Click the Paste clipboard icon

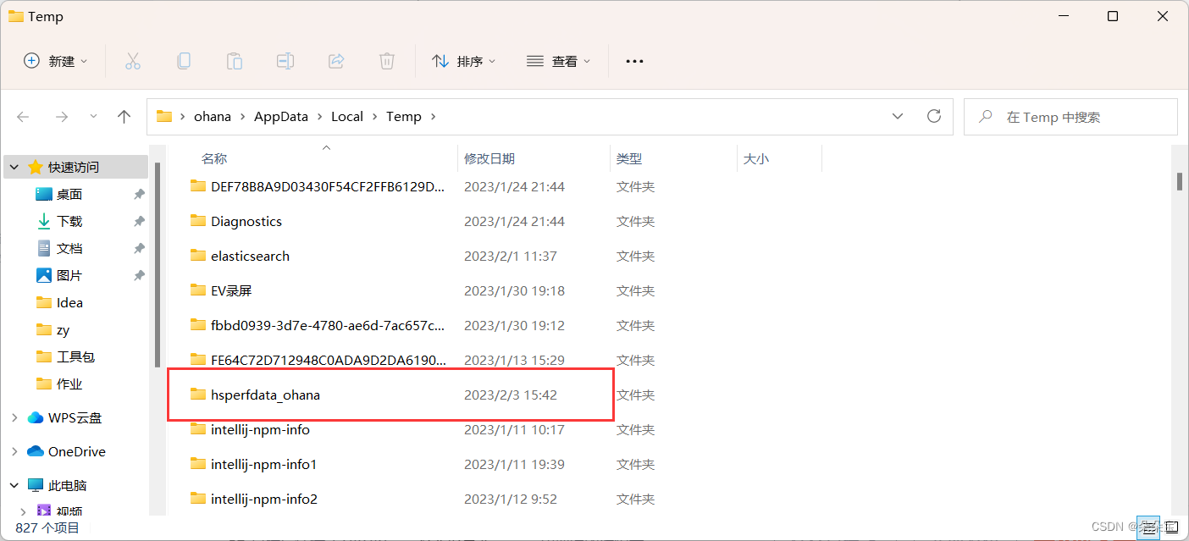(x=235, y=61)
